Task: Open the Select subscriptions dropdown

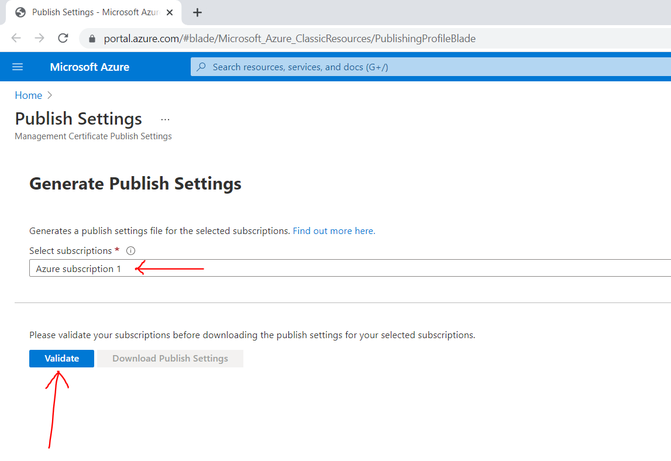Action: (x=350, y=268)
